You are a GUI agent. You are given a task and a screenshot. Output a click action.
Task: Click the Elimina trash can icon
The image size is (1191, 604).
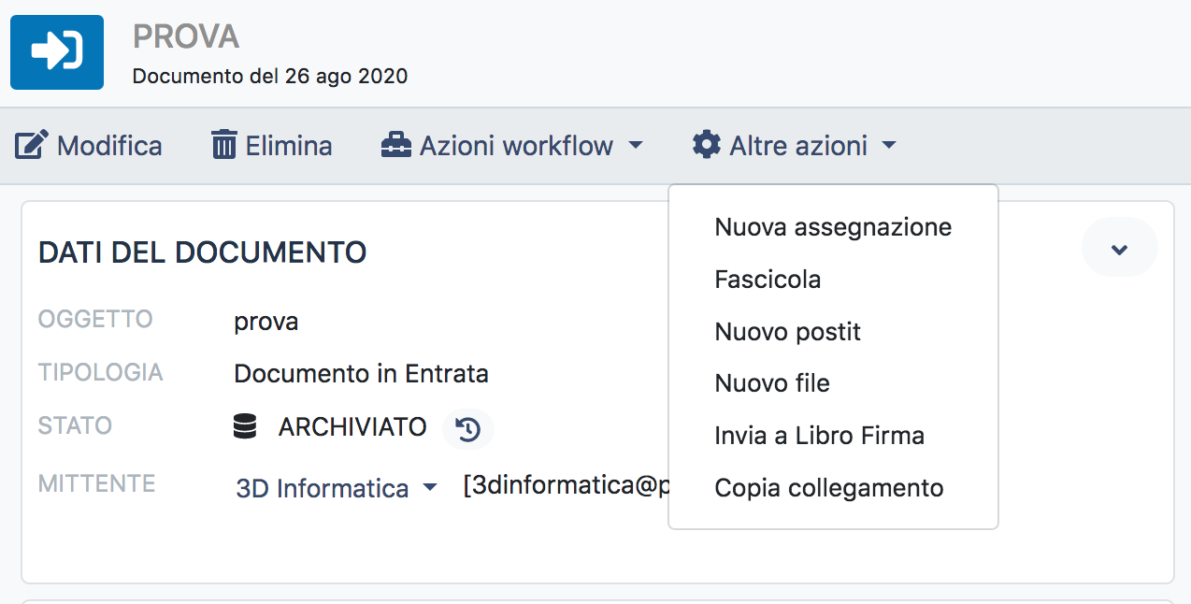(x=224, y=146)
